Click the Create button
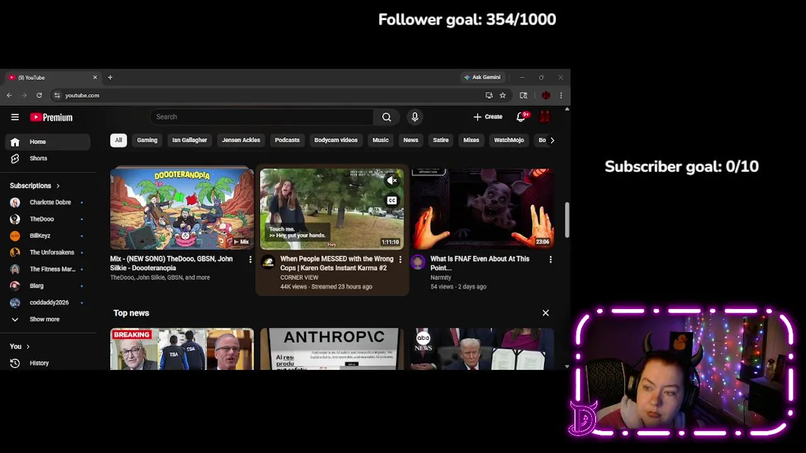This screenshot has height=453, width=806. [x=488, y=116]
